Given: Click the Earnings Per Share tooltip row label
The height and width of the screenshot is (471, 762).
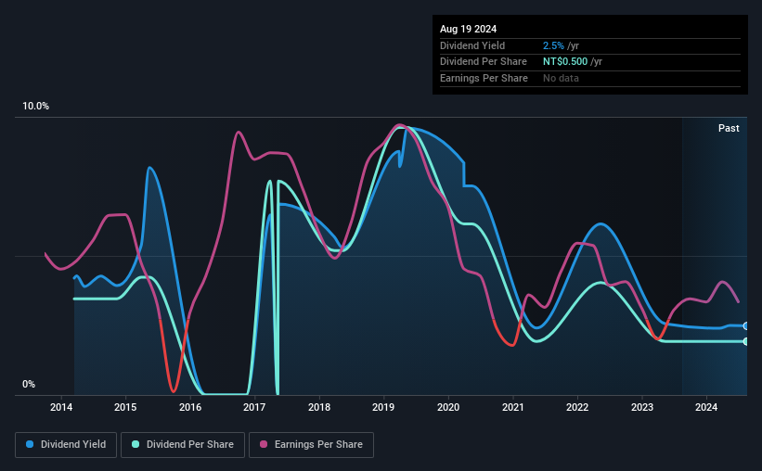Looking at the screenshot, I should [484, 78].
